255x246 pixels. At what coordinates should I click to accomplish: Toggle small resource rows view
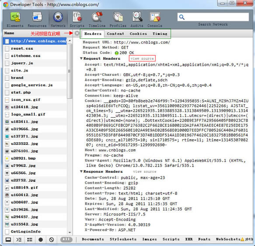pyautogui.click(x=30, y=239)
